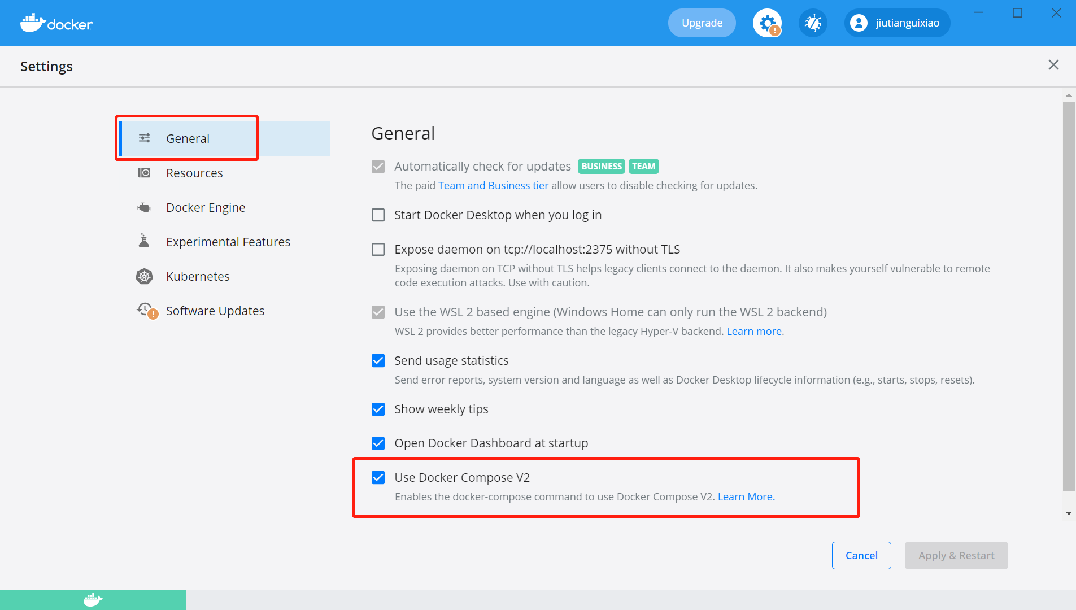
Task: Open Learn More link for Compose V2
Action: click(x=746, y=497)
